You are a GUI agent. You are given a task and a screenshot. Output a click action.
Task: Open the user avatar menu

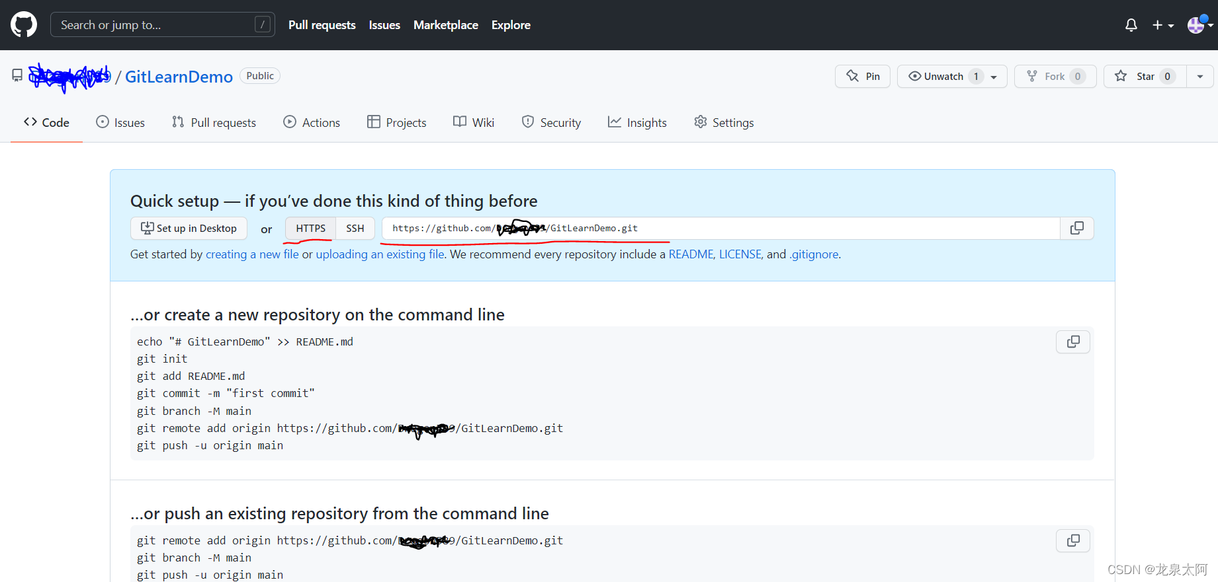(1200, 25)
